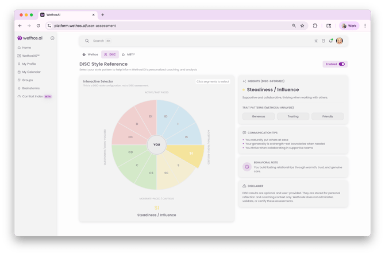Click the Trusting trait button
Image resolution: width=385 pixels, height=255 pixels.
[293, 116]
